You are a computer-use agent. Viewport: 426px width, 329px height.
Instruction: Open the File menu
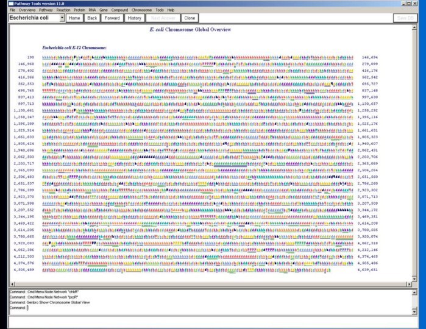tap(12, 10)
